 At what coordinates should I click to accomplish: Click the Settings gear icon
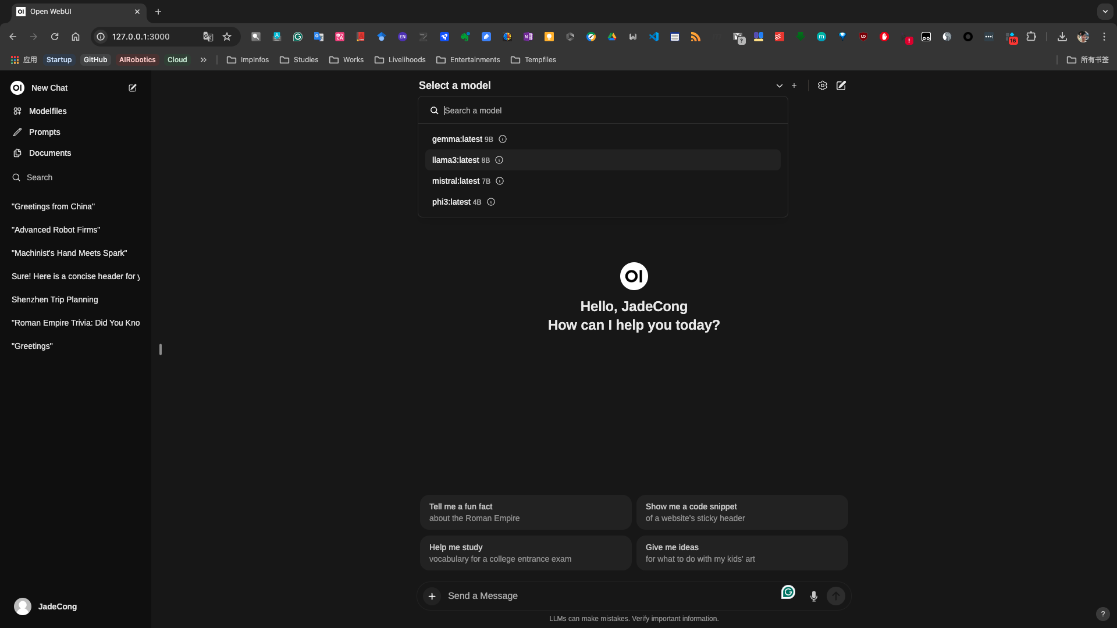[823, 85]
